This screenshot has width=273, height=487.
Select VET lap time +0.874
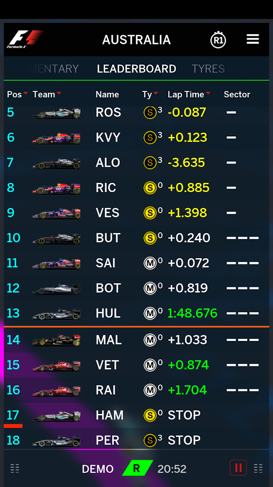pos(188,365)
